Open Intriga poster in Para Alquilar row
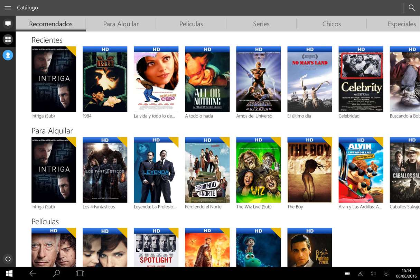Image resolution: width=420 pixels, height=280 pixels. point(54,170)
